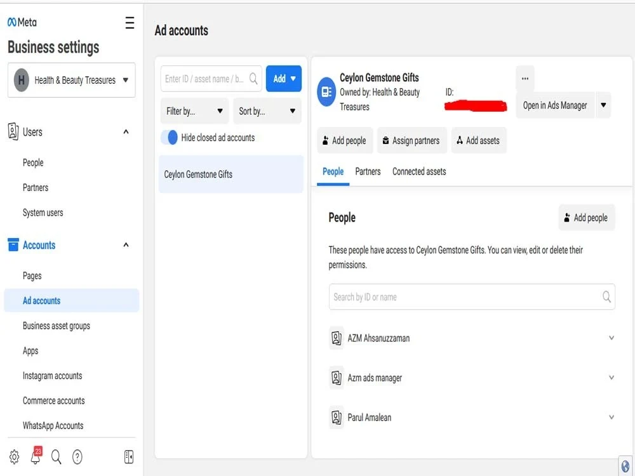Open arrow next to Open in Ads Manager
The image size is (635, 476).
pos(603,105)
